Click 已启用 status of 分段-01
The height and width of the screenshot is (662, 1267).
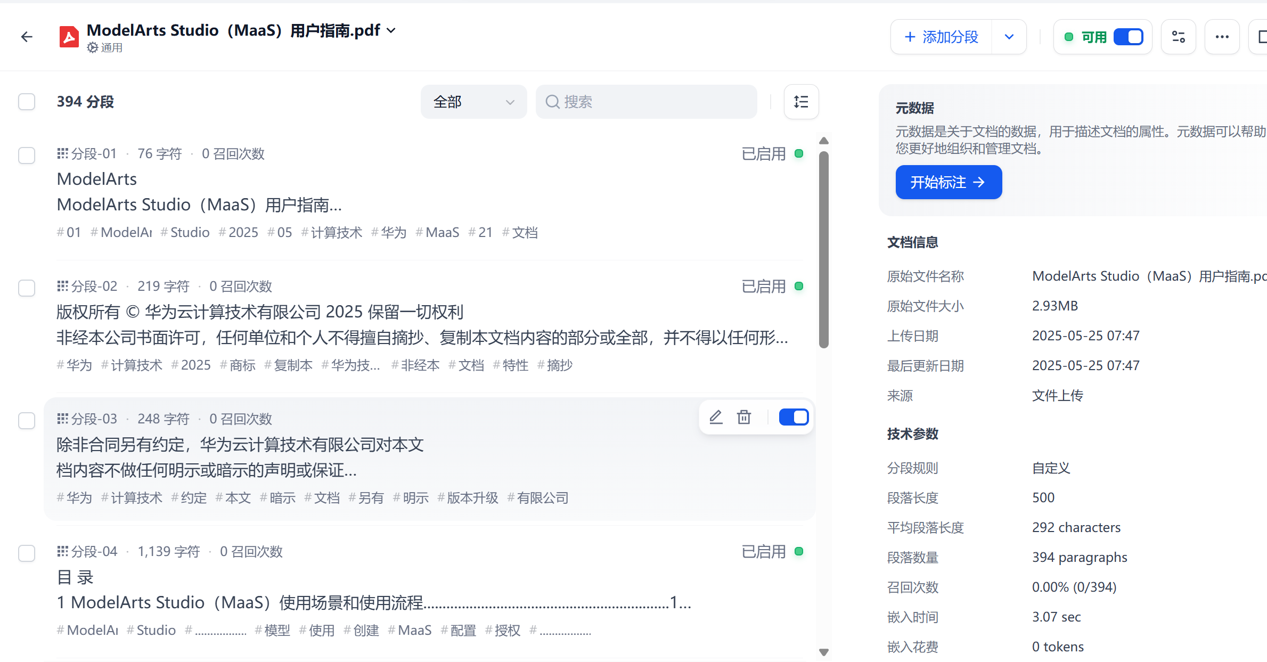click(764, 154)
